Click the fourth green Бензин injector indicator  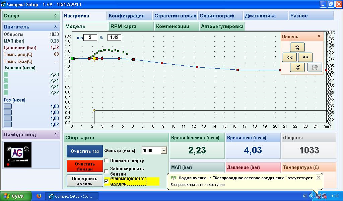tap(6, 92)
